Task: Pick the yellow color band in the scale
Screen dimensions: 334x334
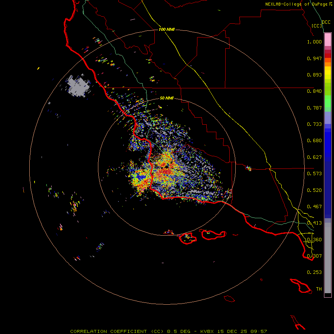Action: pos(328,73)
